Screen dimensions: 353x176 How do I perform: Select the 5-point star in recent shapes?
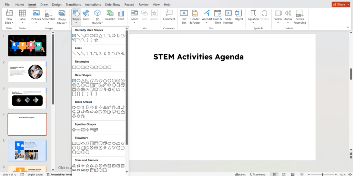click(x=96, y=40)
